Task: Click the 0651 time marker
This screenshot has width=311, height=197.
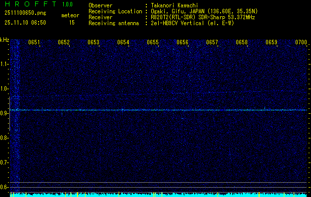Action: pos(34,42)
